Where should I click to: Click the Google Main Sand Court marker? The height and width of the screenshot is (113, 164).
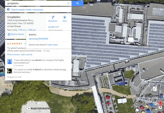point(29,108)
